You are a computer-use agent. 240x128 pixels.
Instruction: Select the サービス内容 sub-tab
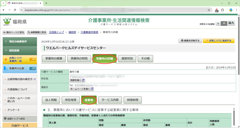[110, 100]
